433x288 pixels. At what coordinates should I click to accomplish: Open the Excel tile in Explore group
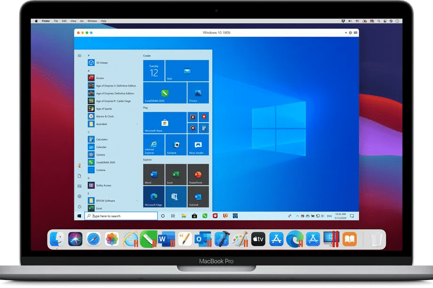tap(176, 175)
